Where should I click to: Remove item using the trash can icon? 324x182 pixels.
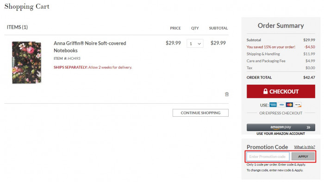coord(227,94)
